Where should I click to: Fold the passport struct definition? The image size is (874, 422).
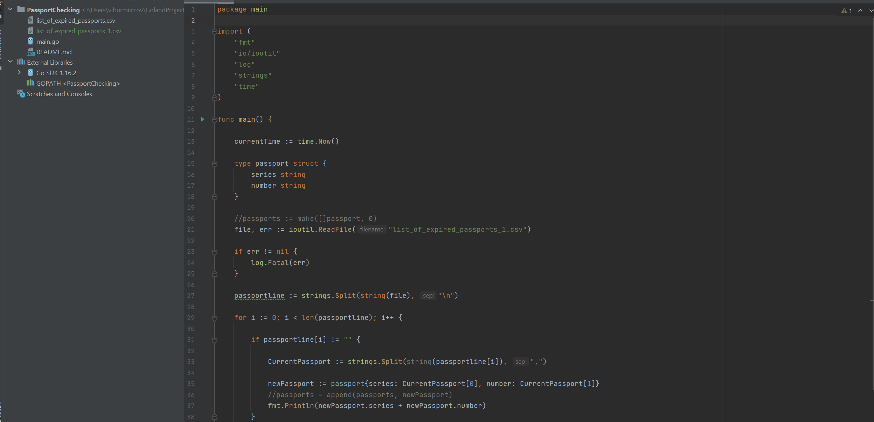click(215, 164)
